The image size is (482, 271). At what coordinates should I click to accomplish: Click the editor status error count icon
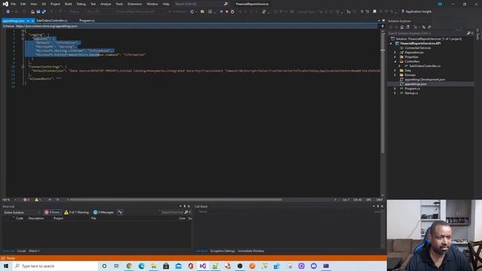pyautogui.click(x=25, y=199)
